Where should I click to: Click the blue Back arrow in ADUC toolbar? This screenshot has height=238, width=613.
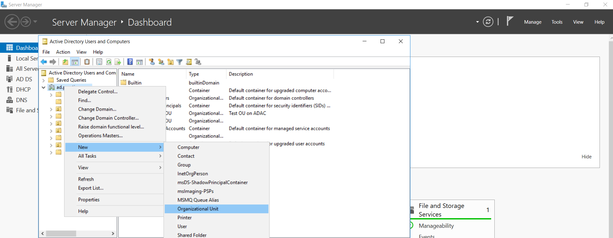click(44, 62)
